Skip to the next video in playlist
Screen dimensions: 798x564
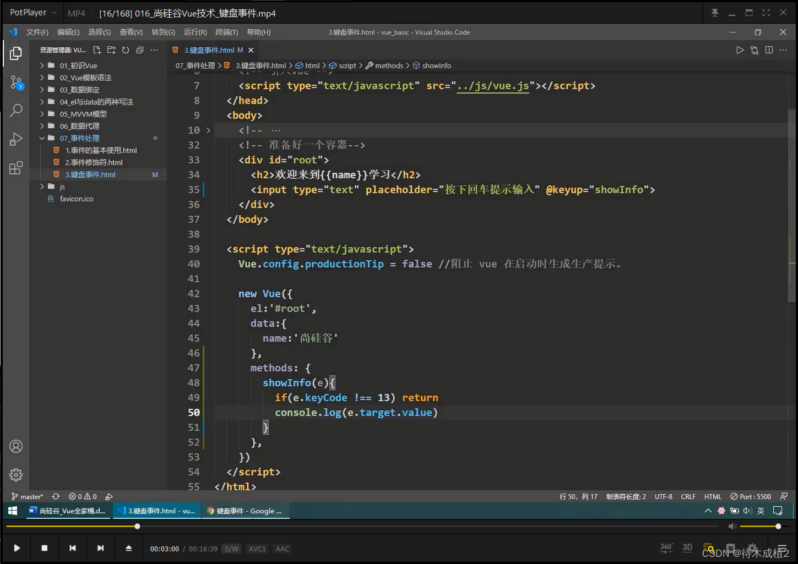[100, 548]
